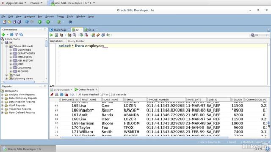
Task: Click the Open folder icon in main toolbar
Action: point(9,22)
